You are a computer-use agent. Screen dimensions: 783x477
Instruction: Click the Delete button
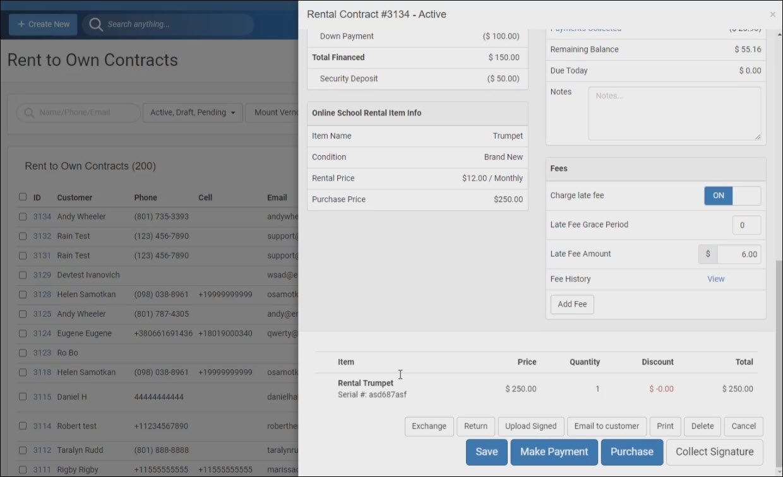[x=702, y=427]
